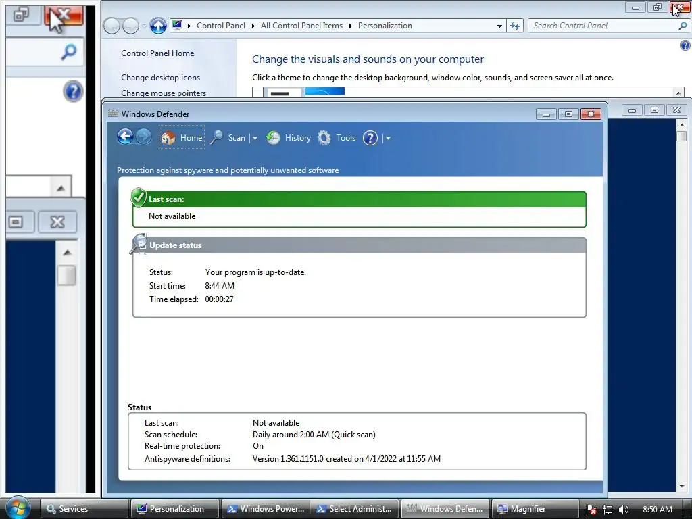Click the Update status magnifier icon
This screenshot has width=692, height=519.
pyautogui.click(x=139, y=244)
